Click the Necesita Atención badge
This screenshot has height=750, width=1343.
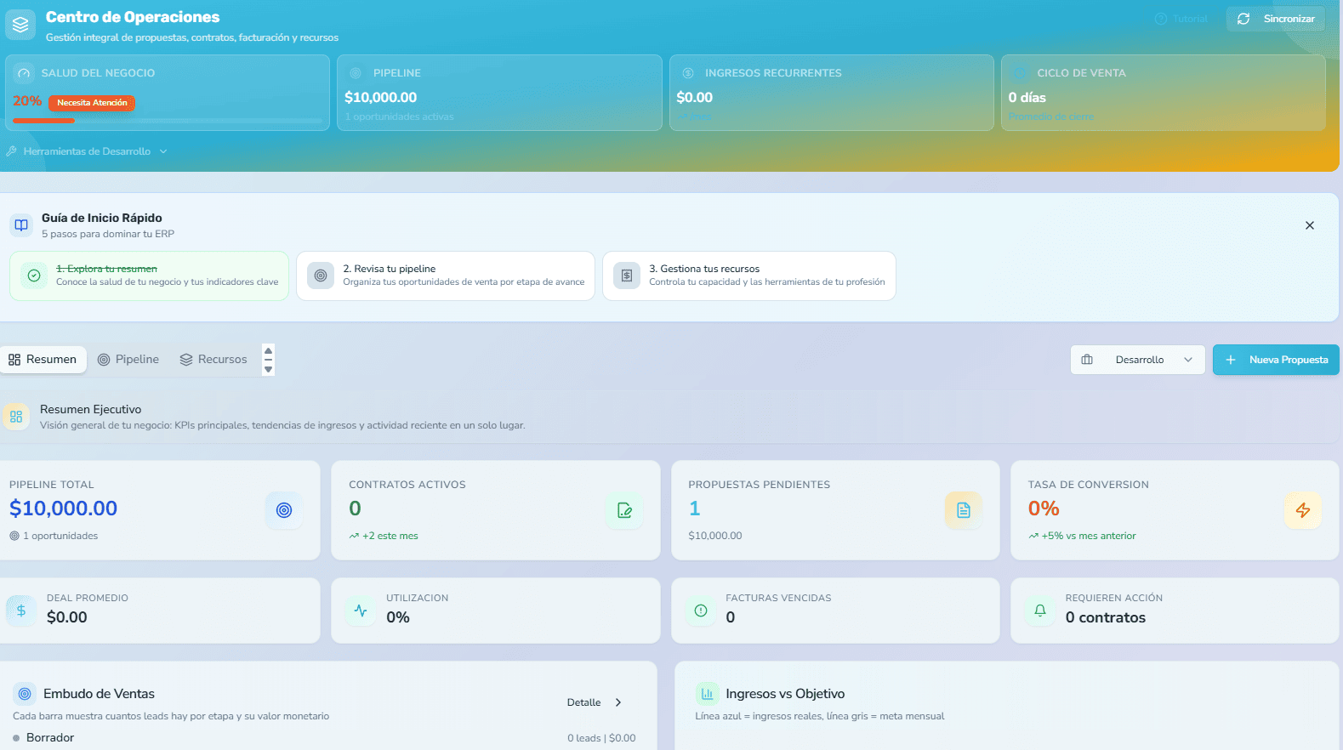(x=92, y=103)
